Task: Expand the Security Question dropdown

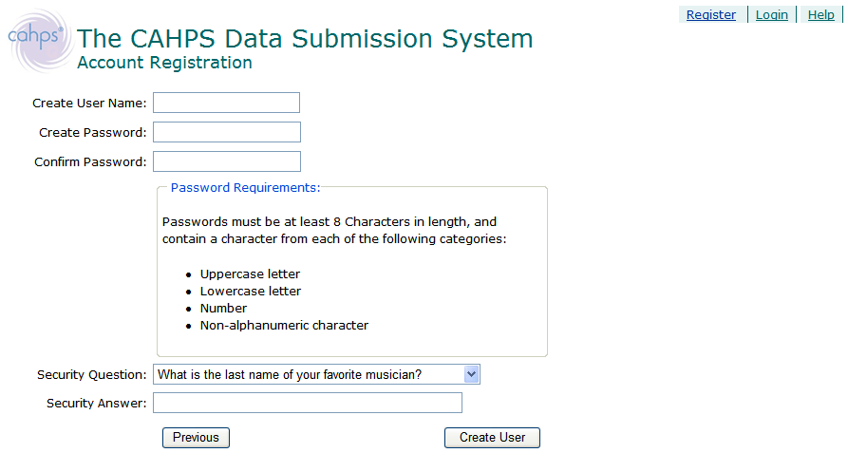Action: 317,374
